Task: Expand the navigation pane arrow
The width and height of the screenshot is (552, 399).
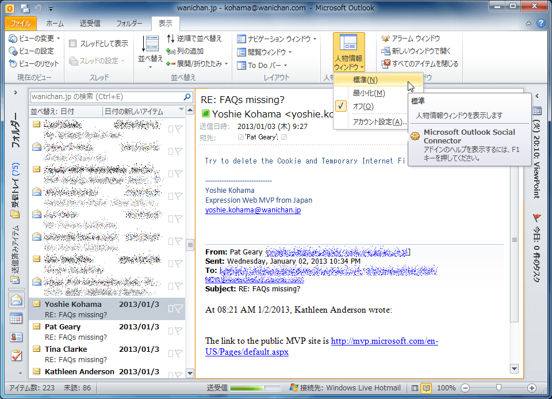Action: [x=16, y=92]
